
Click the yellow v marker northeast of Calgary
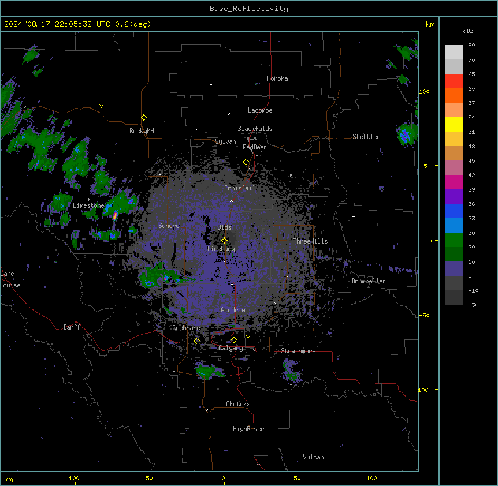(248, 337)
